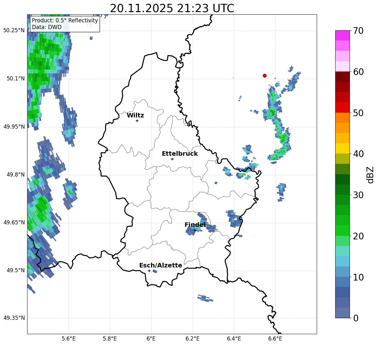Click the 49.95°N latitude label

coord(14,127)
